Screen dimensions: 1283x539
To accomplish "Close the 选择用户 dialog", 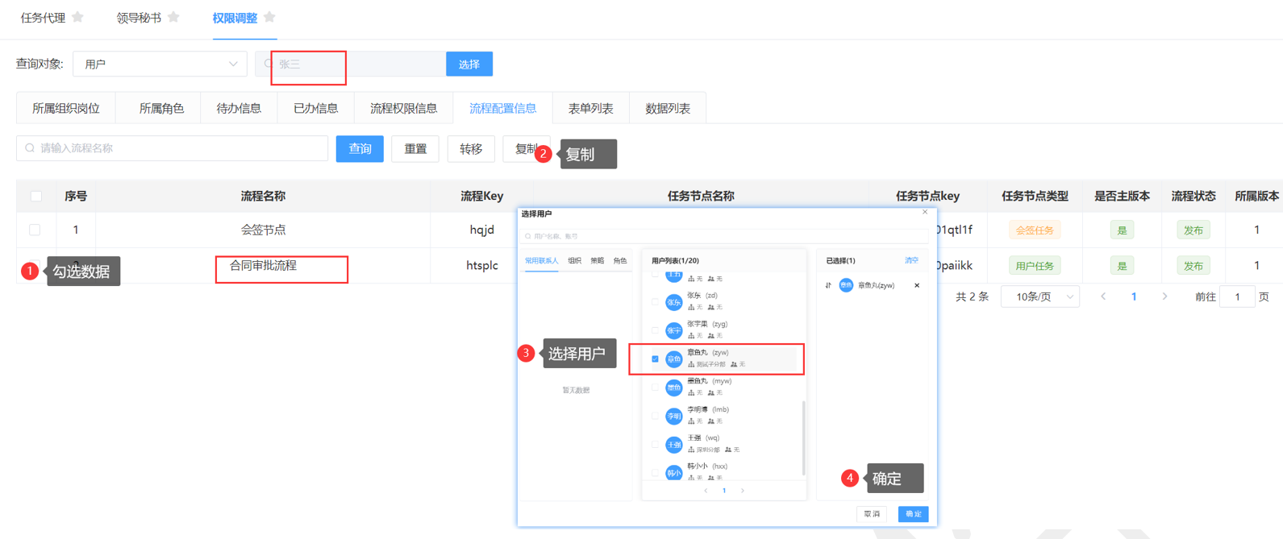I will click(925, 213).
